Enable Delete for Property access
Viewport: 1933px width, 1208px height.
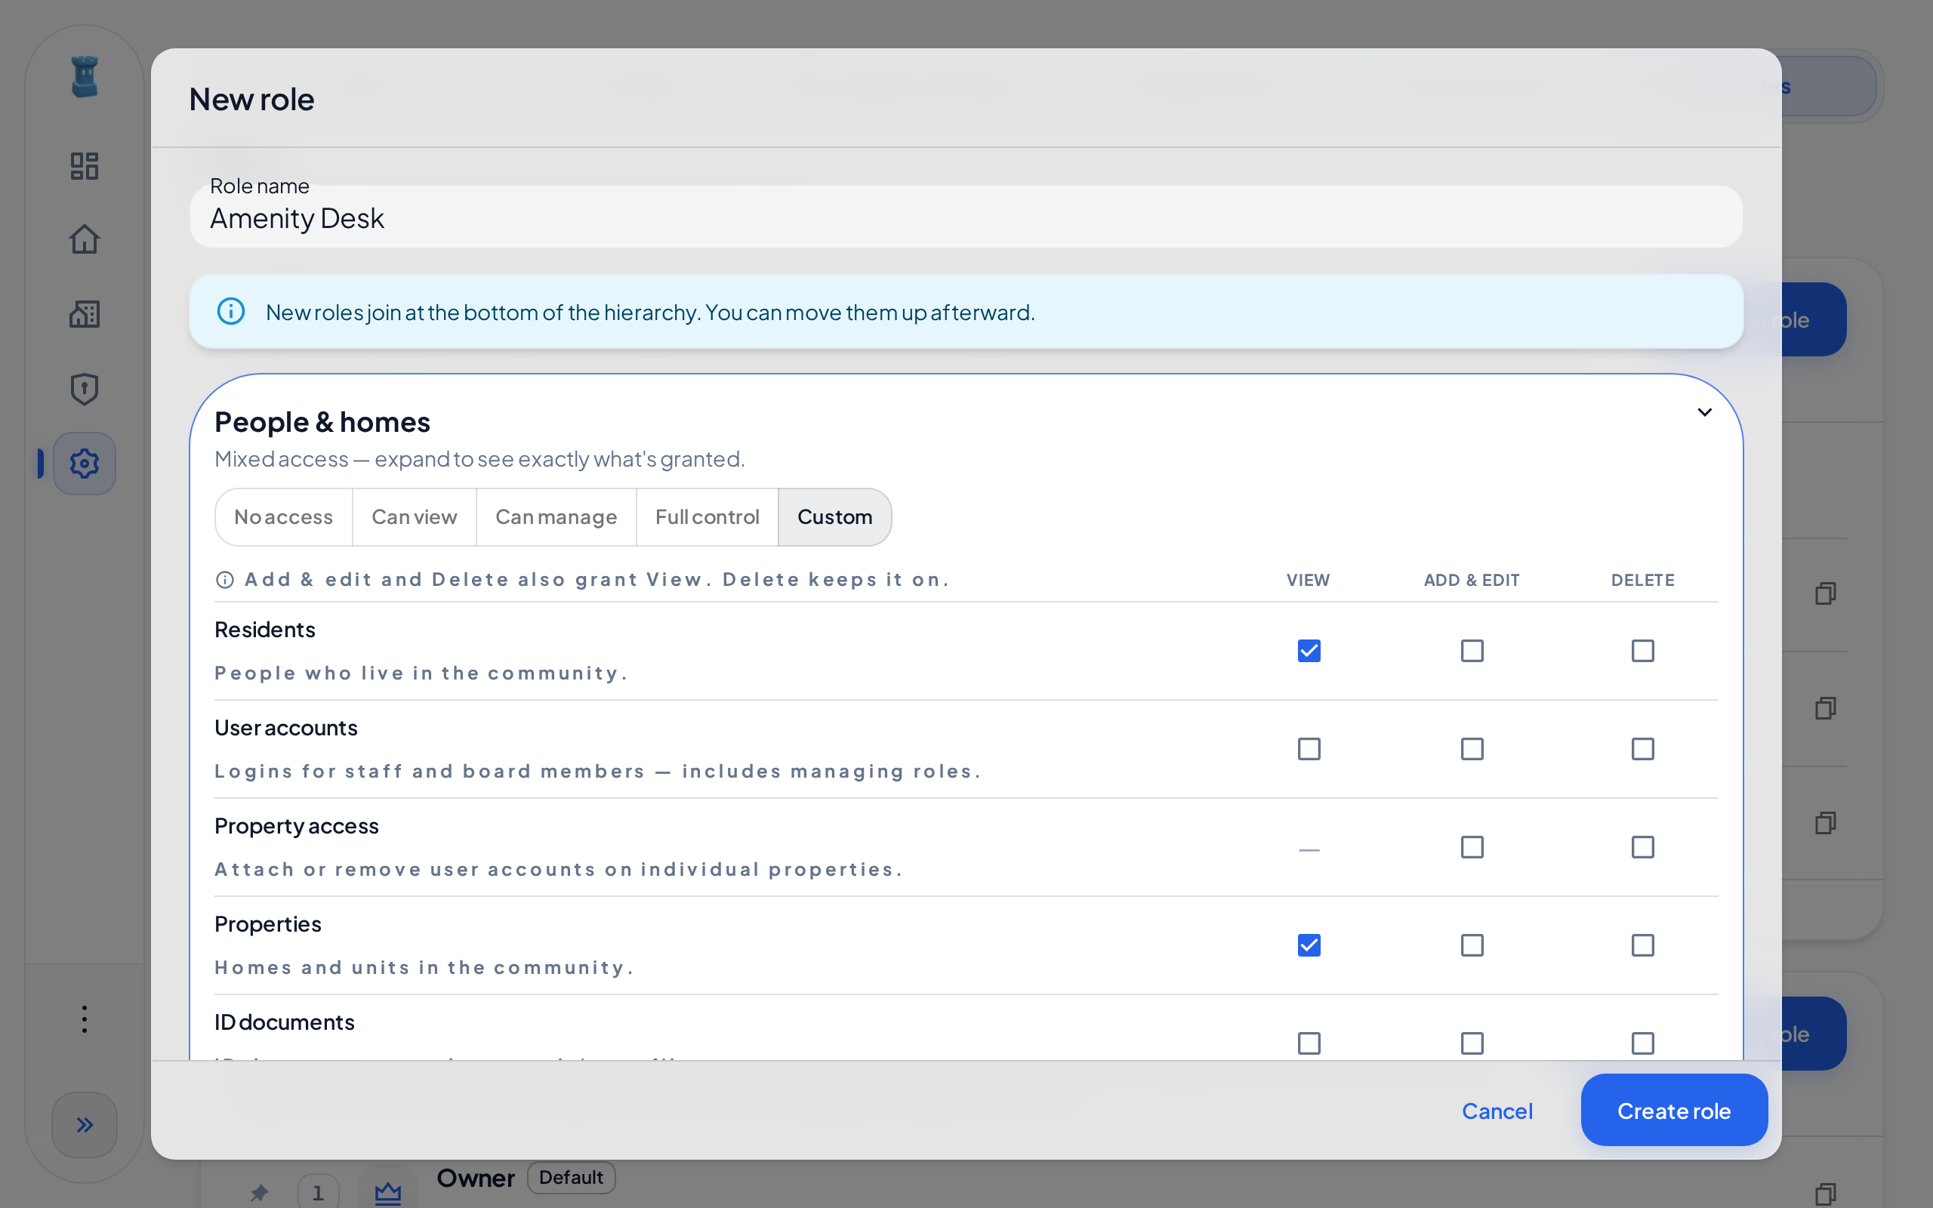(1642, 848)
